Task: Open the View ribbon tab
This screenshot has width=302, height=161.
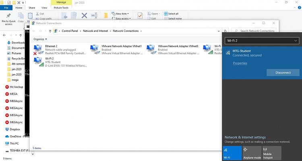Action: [x=44, y=8]
